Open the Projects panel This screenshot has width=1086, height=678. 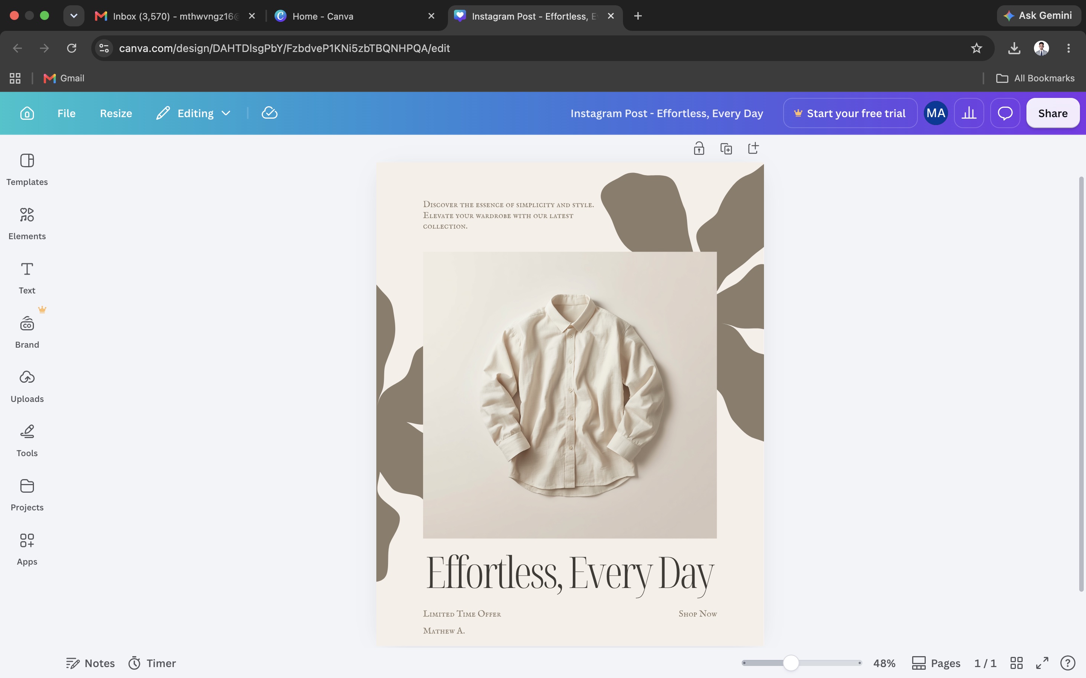click(x=27, y=495)
